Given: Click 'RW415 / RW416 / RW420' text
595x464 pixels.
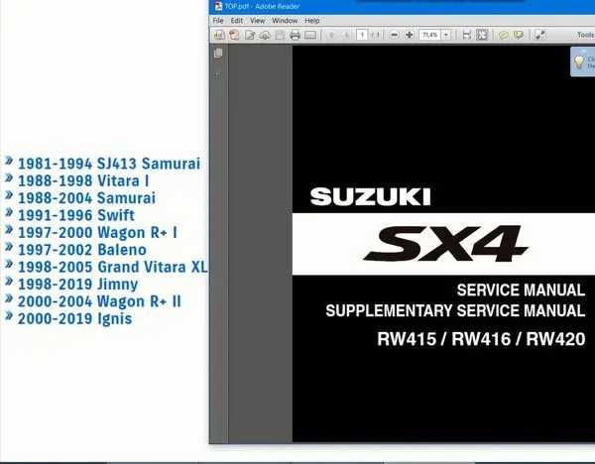Looking at the screenshot, I should click(481, 339).
